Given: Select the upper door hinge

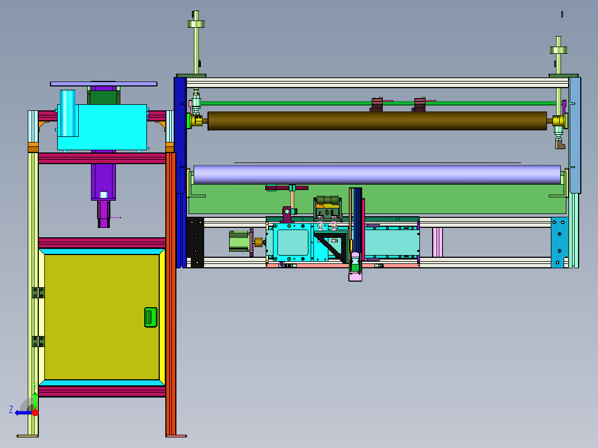Looking at the screenshot, I should (38, 293).
